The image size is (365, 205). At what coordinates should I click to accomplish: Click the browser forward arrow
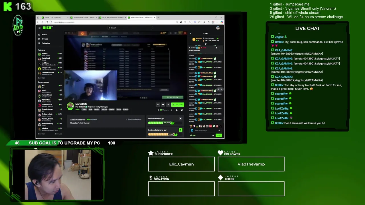pos(42,22)
